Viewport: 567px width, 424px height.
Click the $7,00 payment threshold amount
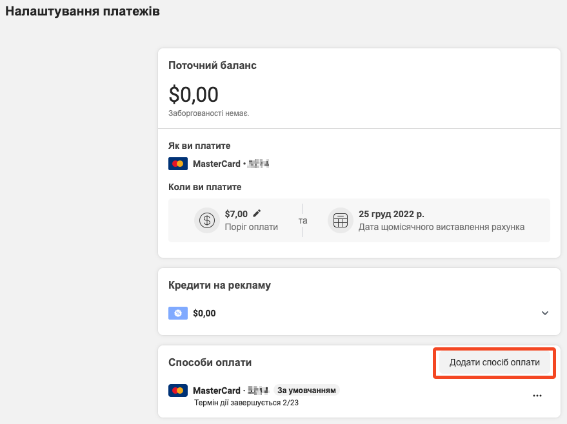pos(237,214)
